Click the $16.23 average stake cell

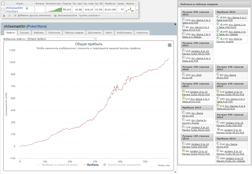(x=89, y=10)
